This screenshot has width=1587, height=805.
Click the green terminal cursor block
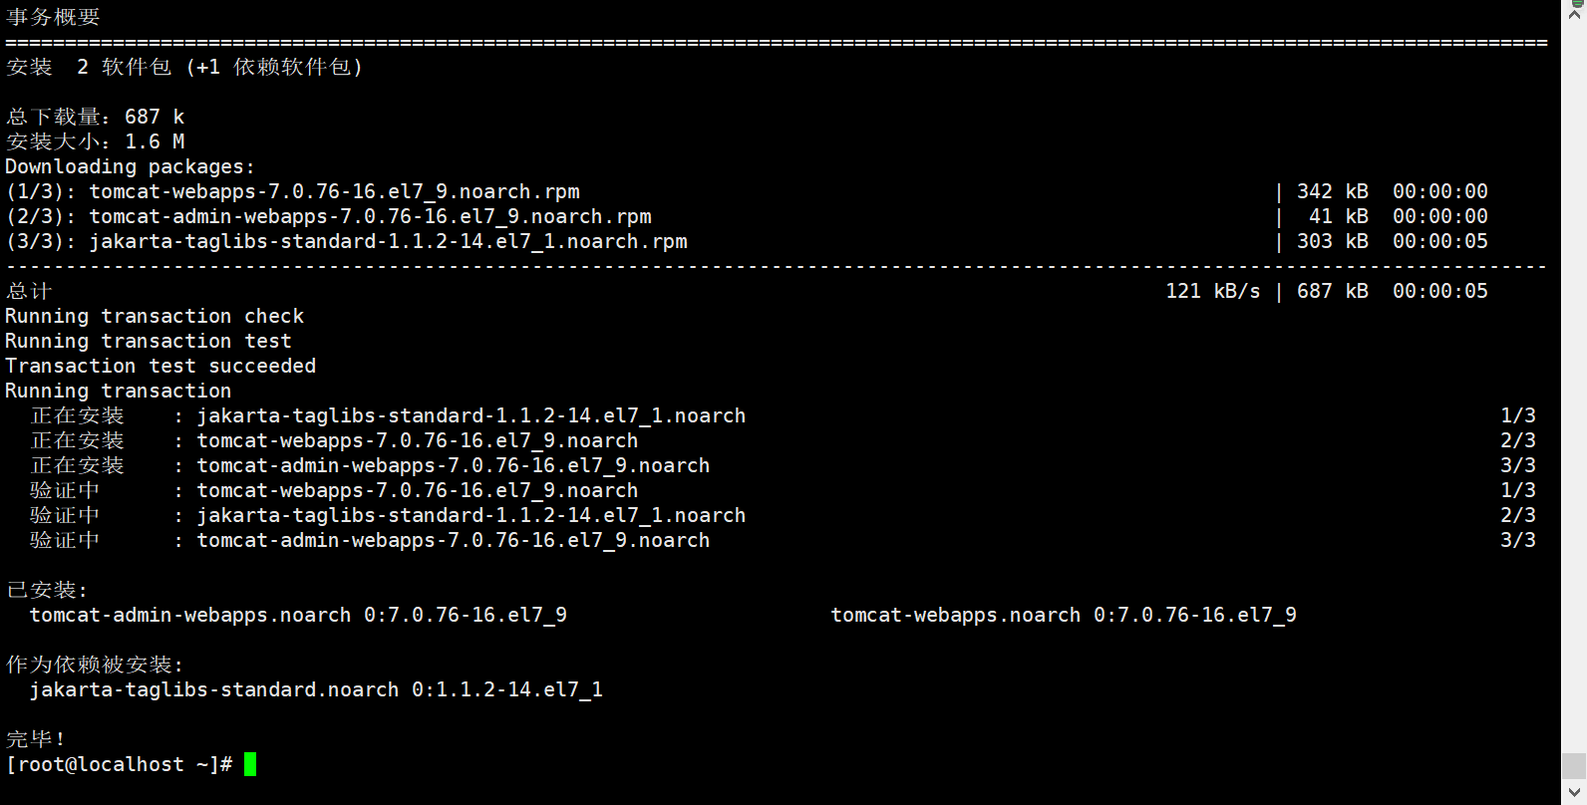click(x=250, y=764)
